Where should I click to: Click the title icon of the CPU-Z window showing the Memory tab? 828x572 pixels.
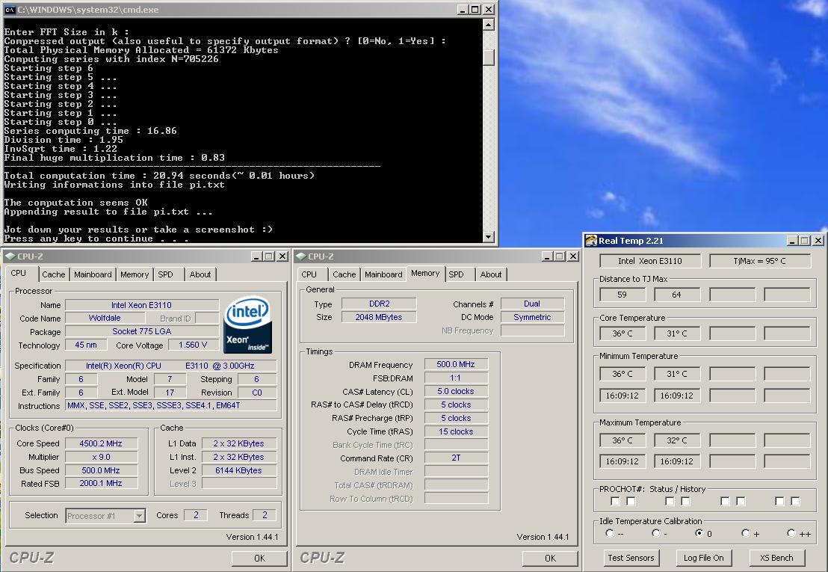301,256
